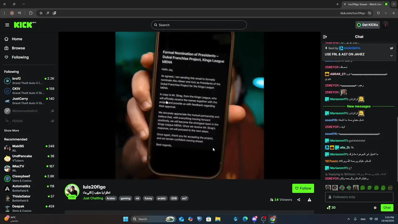Open recommended channel UndPancake

[x=29, y=158]
